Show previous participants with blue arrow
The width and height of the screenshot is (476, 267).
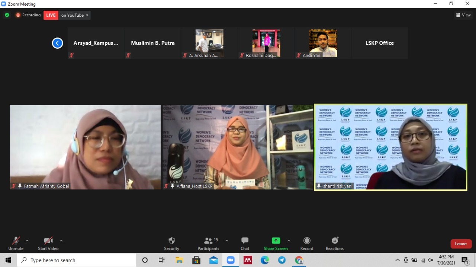(57, 43)
